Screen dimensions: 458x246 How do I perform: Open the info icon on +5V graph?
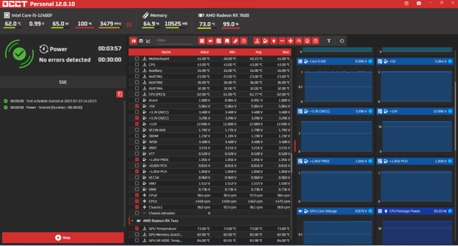(450, 61)
